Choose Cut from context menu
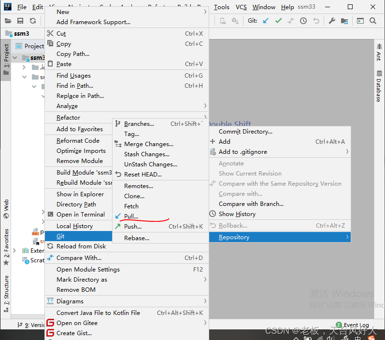Viewport: 385px width, 340px height. pos(127,34)
